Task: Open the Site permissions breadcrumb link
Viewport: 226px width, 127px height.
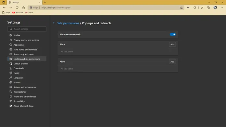Action: coord(68,23)
